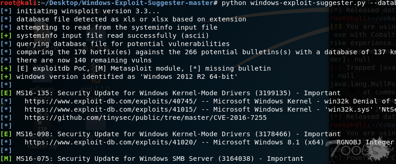This screenshot has height=164, width=396.
Task: Click the MS16-075 Windows SMB Server line
Action: 160,159
